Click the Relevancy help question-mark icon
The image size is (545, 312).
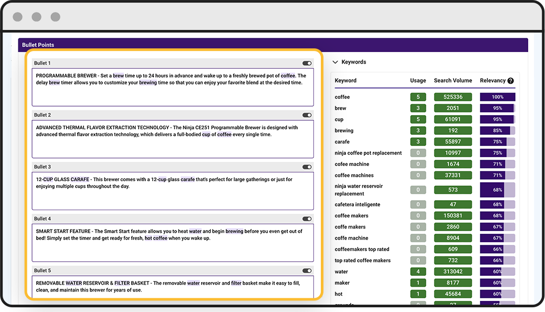[510, 81]
